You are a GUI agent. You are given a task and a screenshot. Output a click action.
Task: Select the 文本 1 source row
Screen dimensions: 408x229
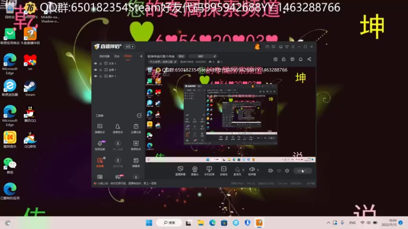point(118,63)
